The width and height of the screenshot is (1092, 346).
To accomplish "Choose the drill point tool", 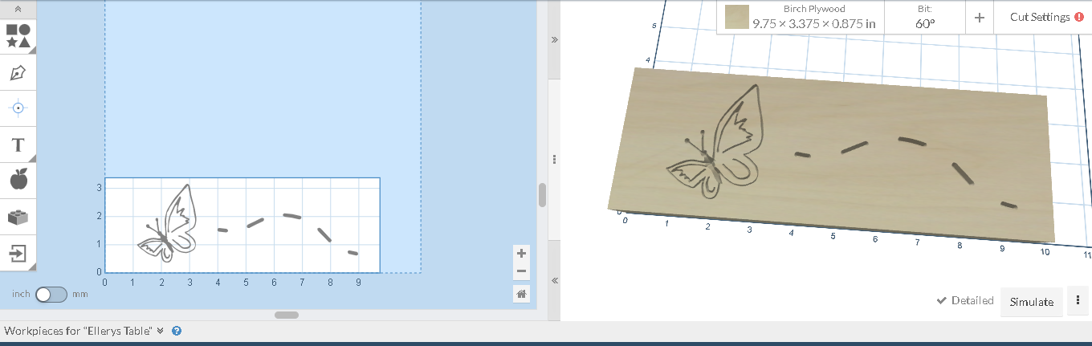I will pos(18,108).
